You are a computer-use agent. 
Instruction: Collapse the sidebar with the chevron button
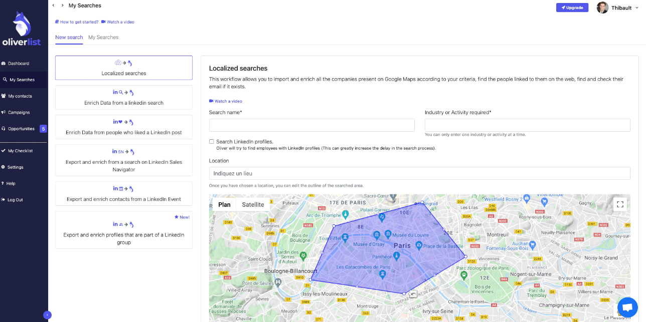(47, 315)
